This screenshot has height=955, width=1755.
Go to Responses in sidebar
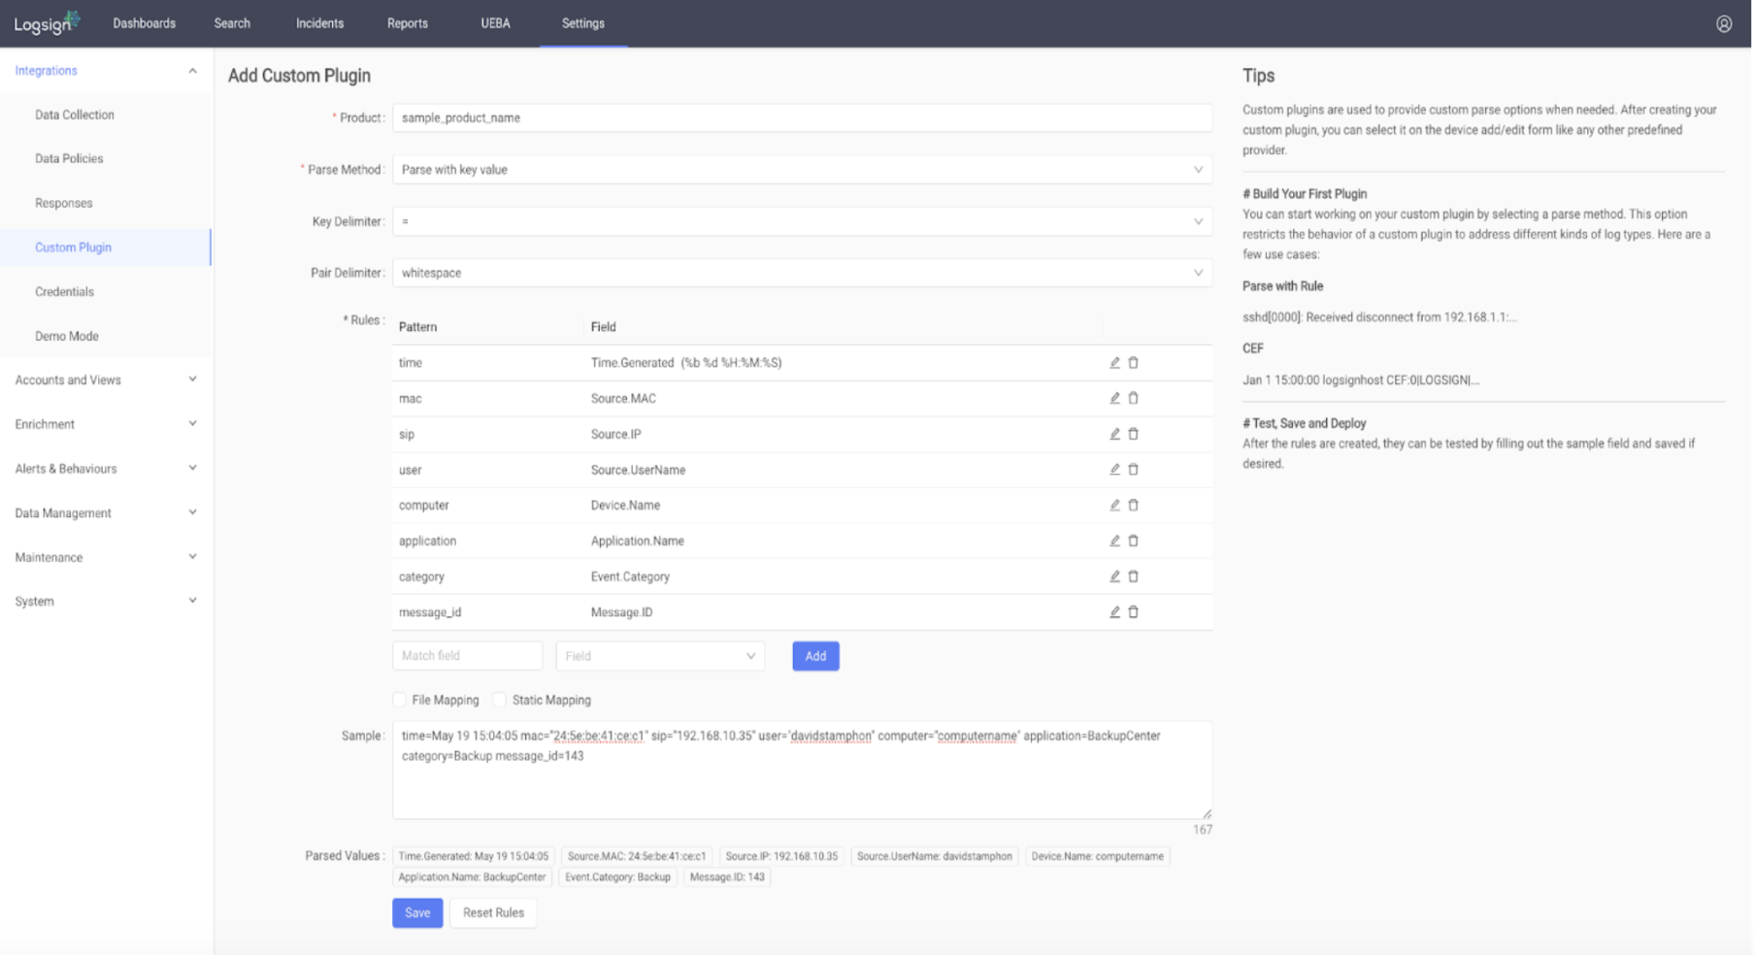pos(105,203)
